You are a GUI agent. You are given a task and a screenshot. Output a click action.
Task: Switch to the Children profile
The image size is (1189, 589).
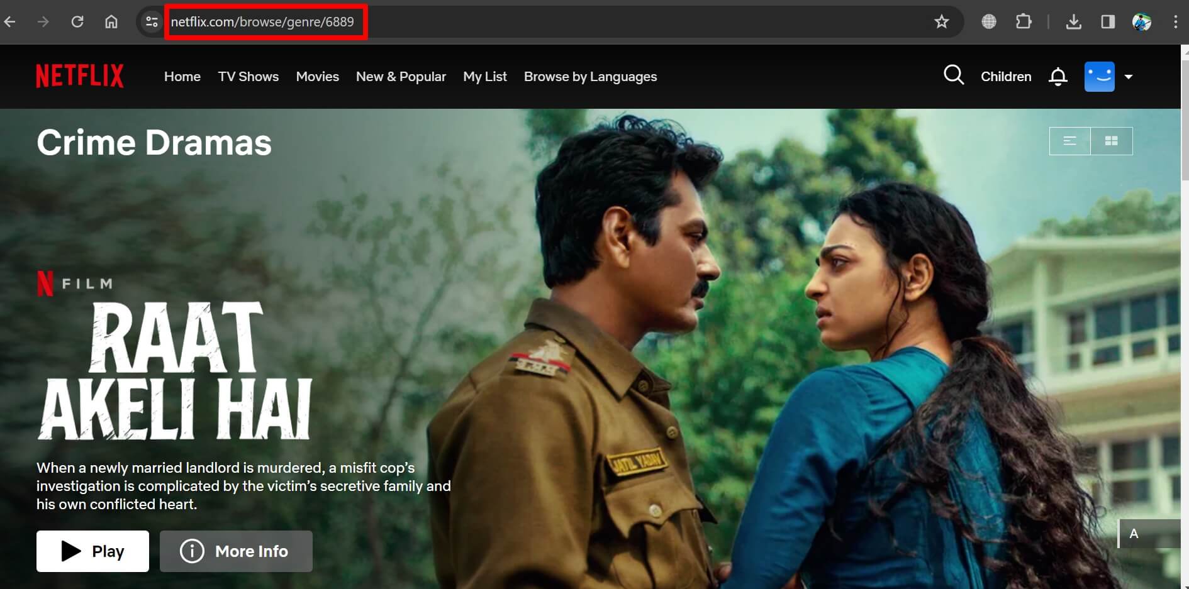click(x=1006, y=77)
